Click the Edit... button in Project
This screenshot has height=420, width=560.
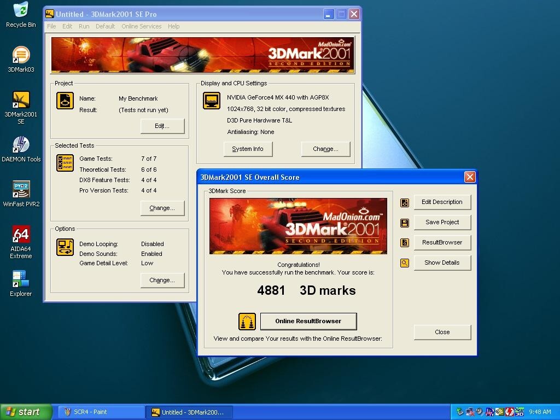click(162, 126)
